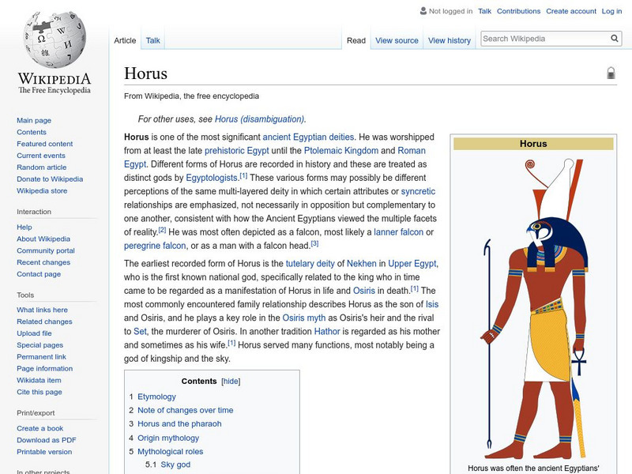The height and width of the screenshot is (474, 632).
Task: Open the Community portal
Action: click(46, 250)
